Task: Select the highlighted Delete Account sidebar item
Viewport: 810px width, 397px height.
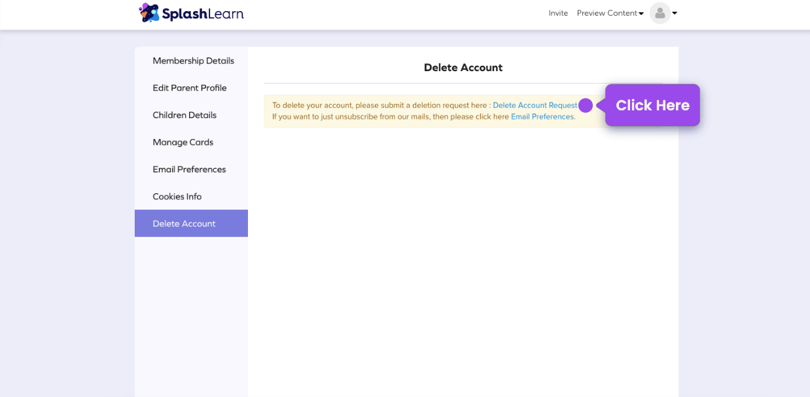Action: 184,223
